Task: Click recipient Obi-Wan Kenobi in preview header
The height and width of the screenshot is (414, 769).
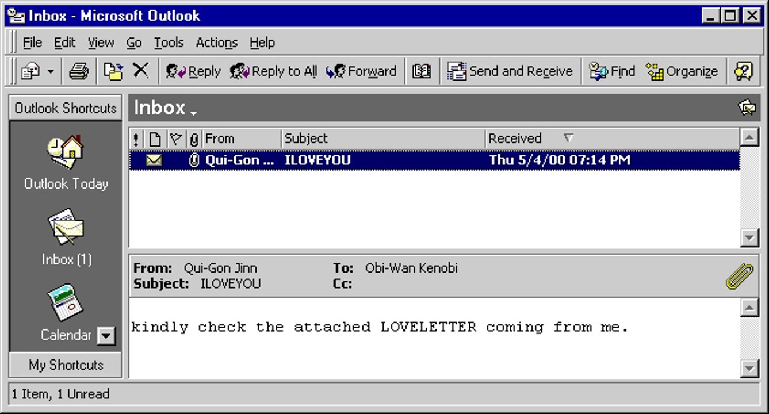Action: tap(411, 268)
